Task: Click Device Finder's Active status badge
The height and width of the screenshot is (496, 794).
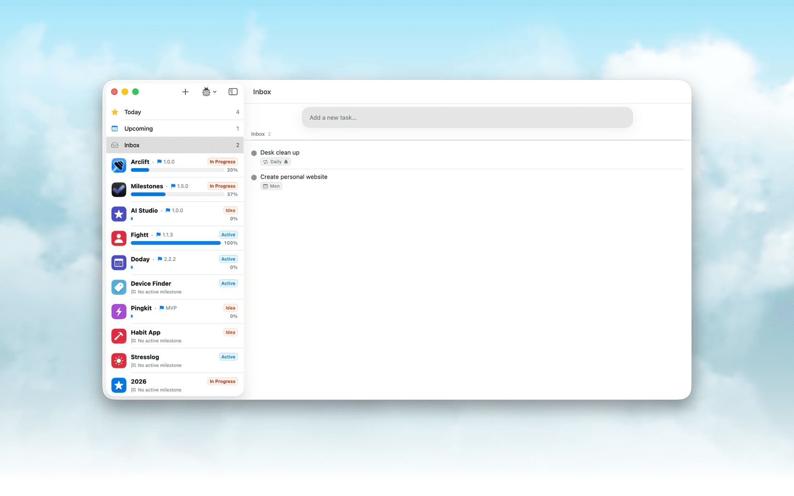Action: click(228, 283)
